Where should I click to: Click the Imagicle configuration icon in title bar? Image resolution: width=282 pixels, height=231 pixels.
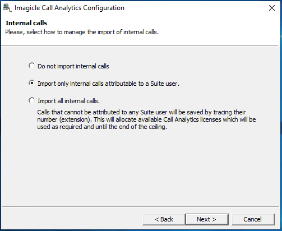click(7, 8)
